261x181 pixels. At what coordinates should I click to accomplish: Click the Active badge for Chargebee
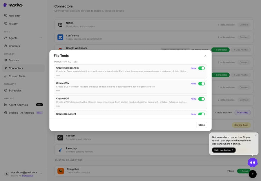[x=244, y=171]
